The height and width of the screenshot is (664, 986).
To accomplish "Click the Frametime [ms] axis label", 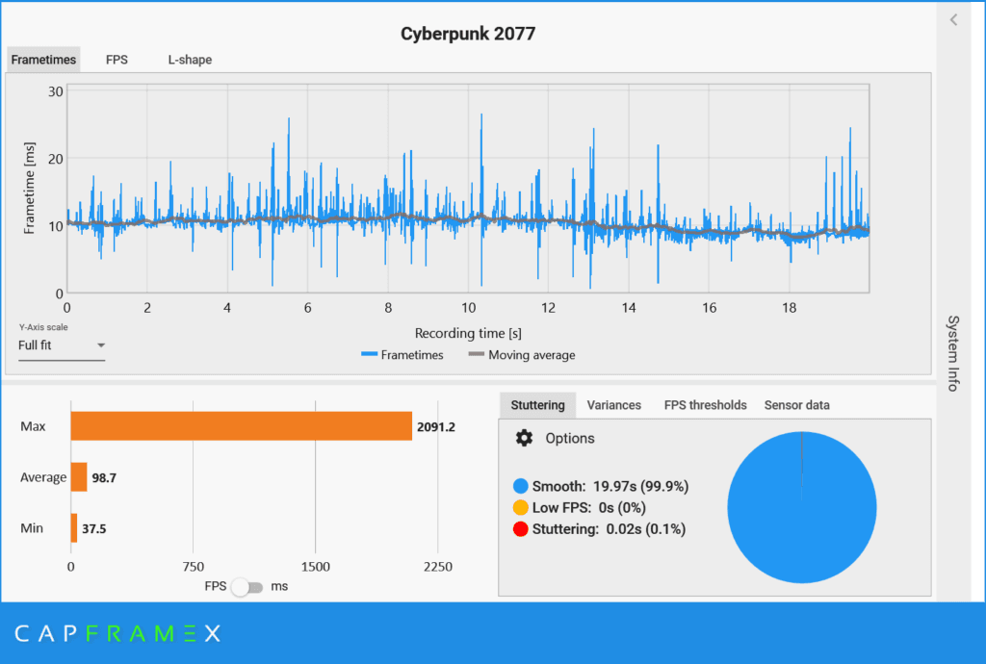I will click(29, 188).
